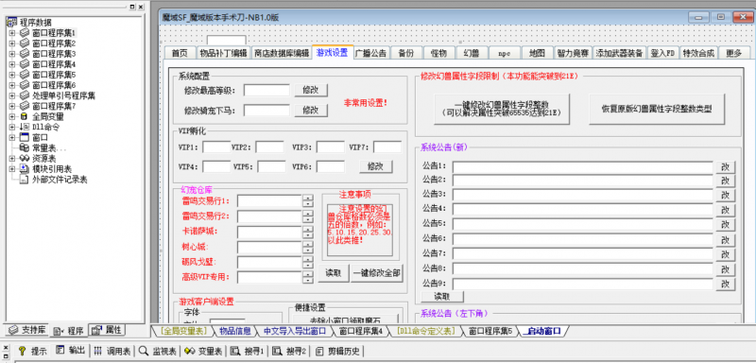Expand the 全局变量 tree node
The image size is (756, 363).
tap(11, 116)
